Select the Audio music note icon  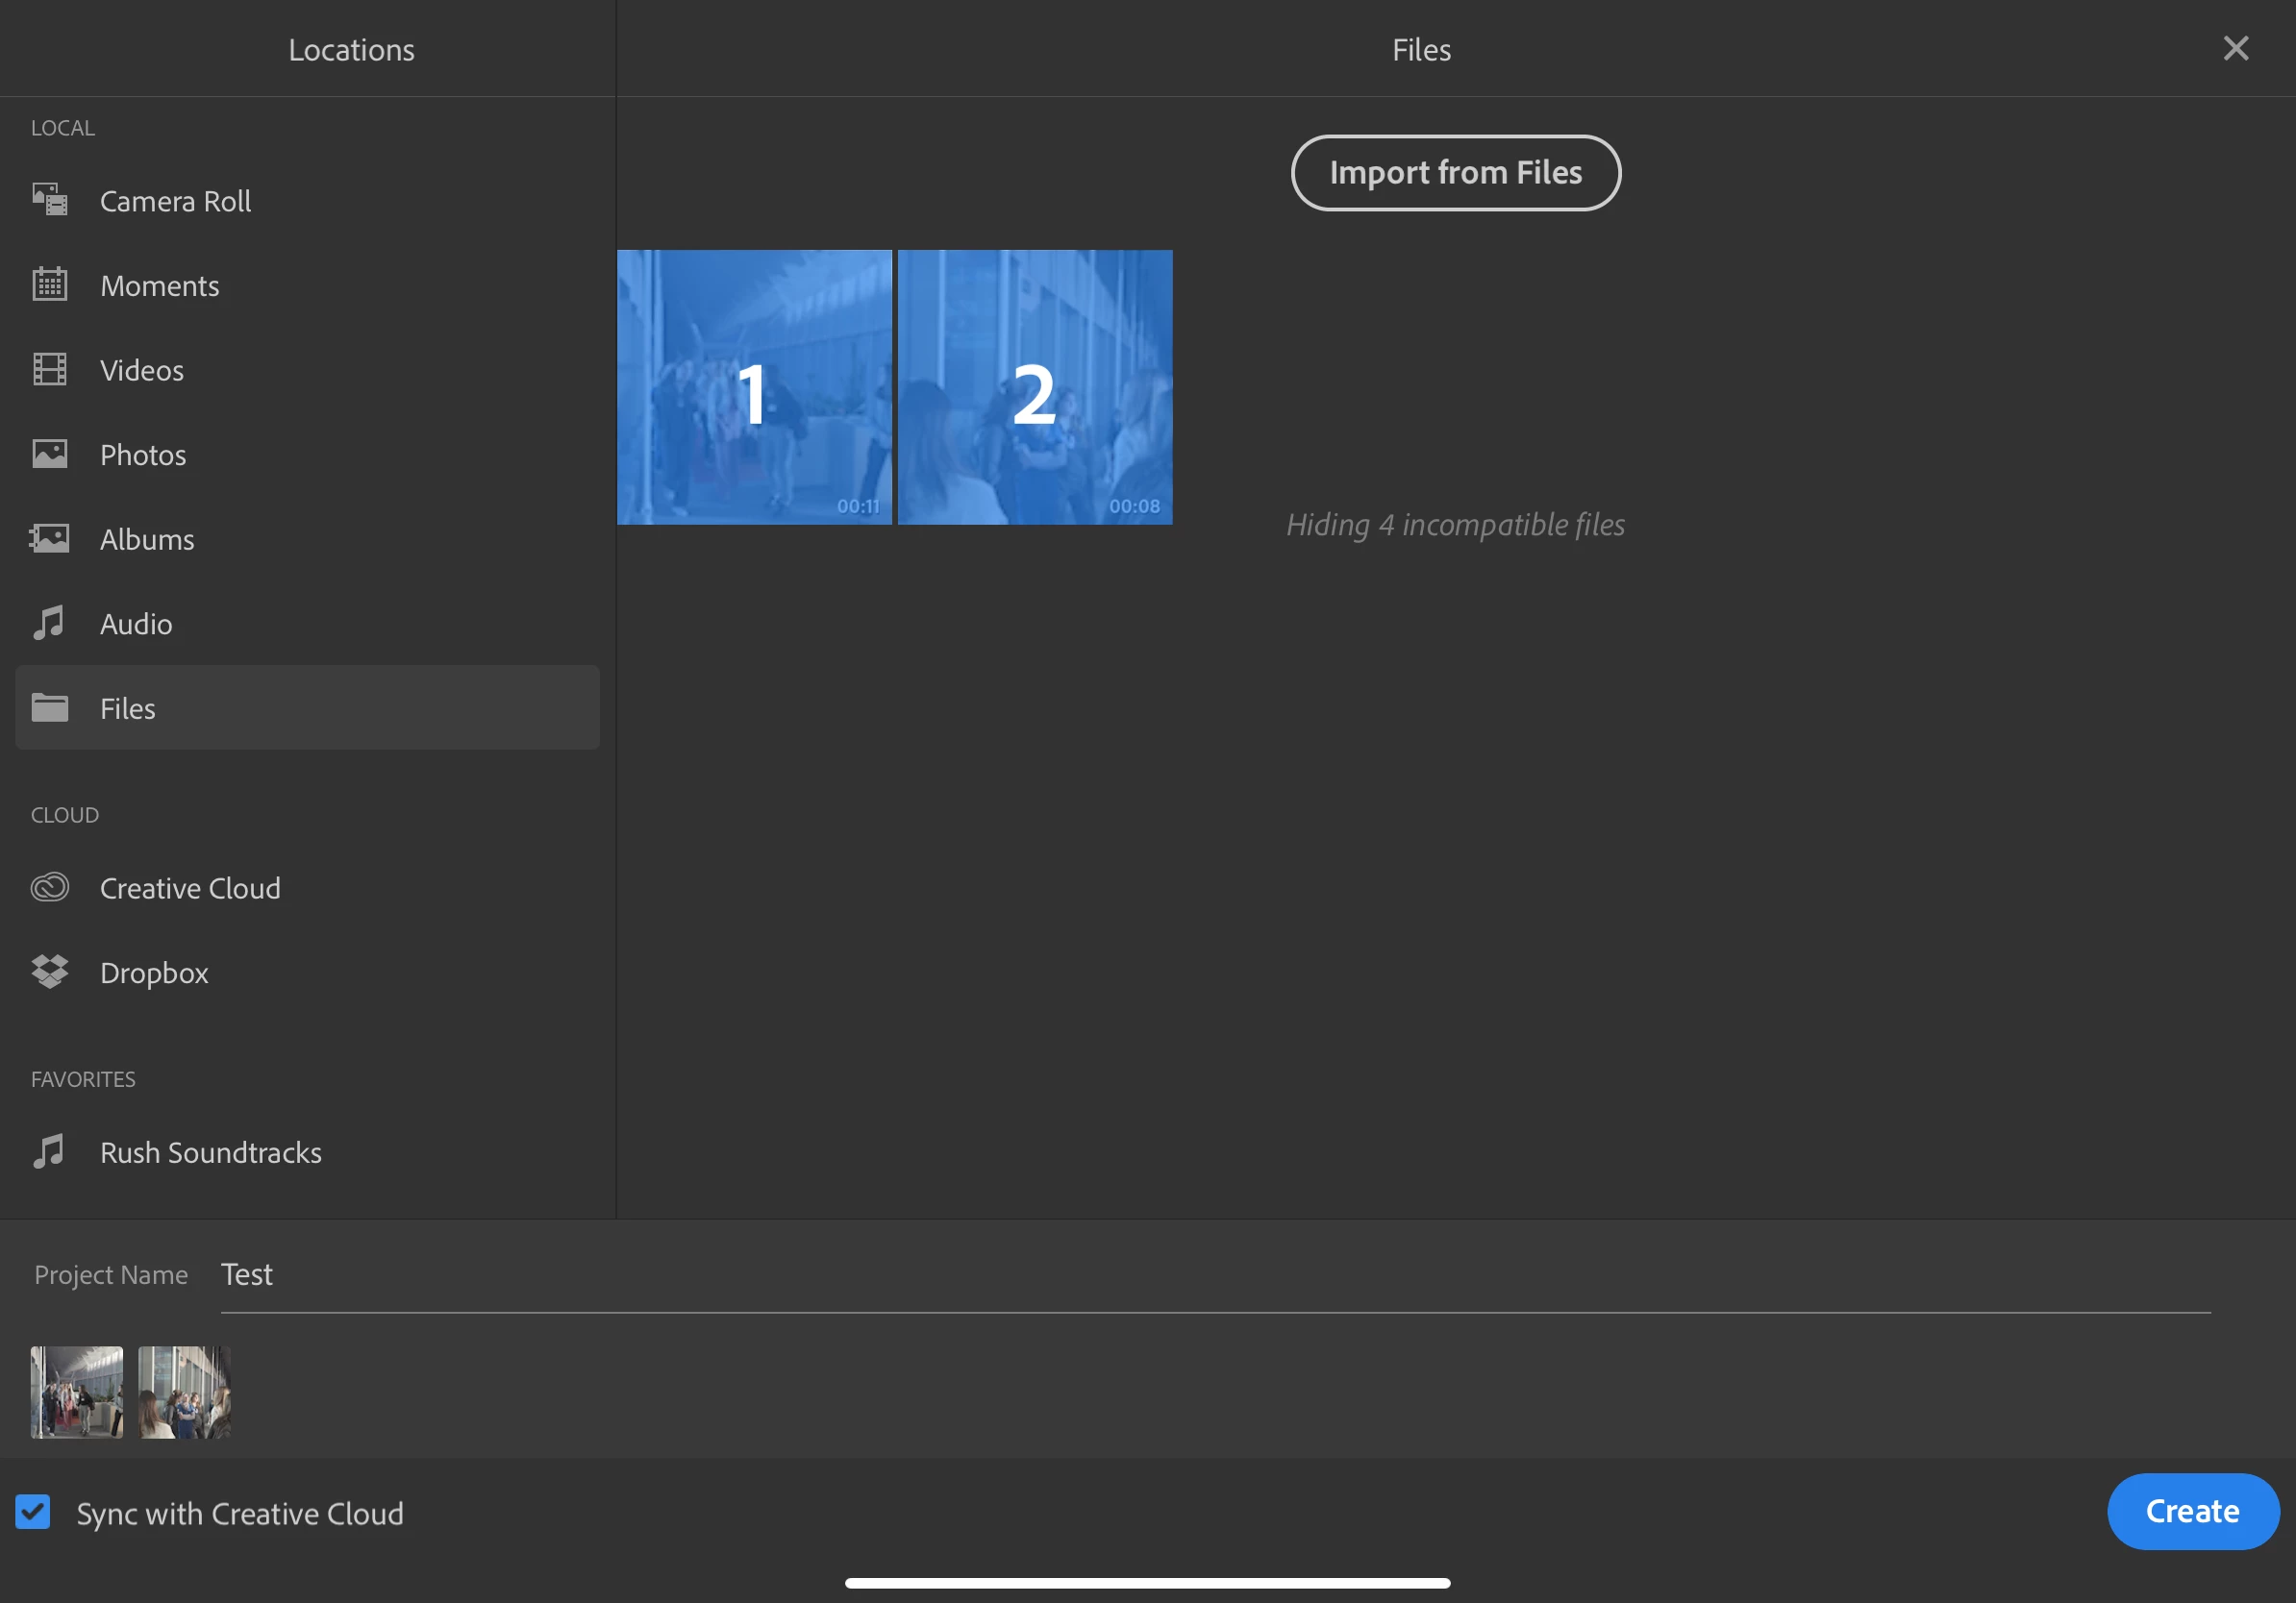[49, 623]
